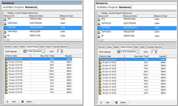Open Codes tab in left panel
Screen dimensions: 178x106
(15, 47)
